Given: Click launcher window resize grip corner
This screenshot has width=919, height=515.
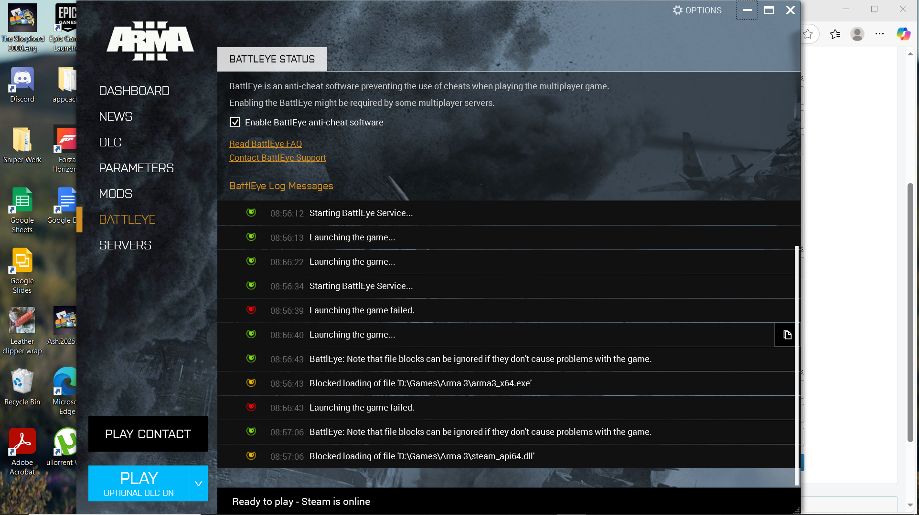Looking at the screenshot, I should 796,511.
